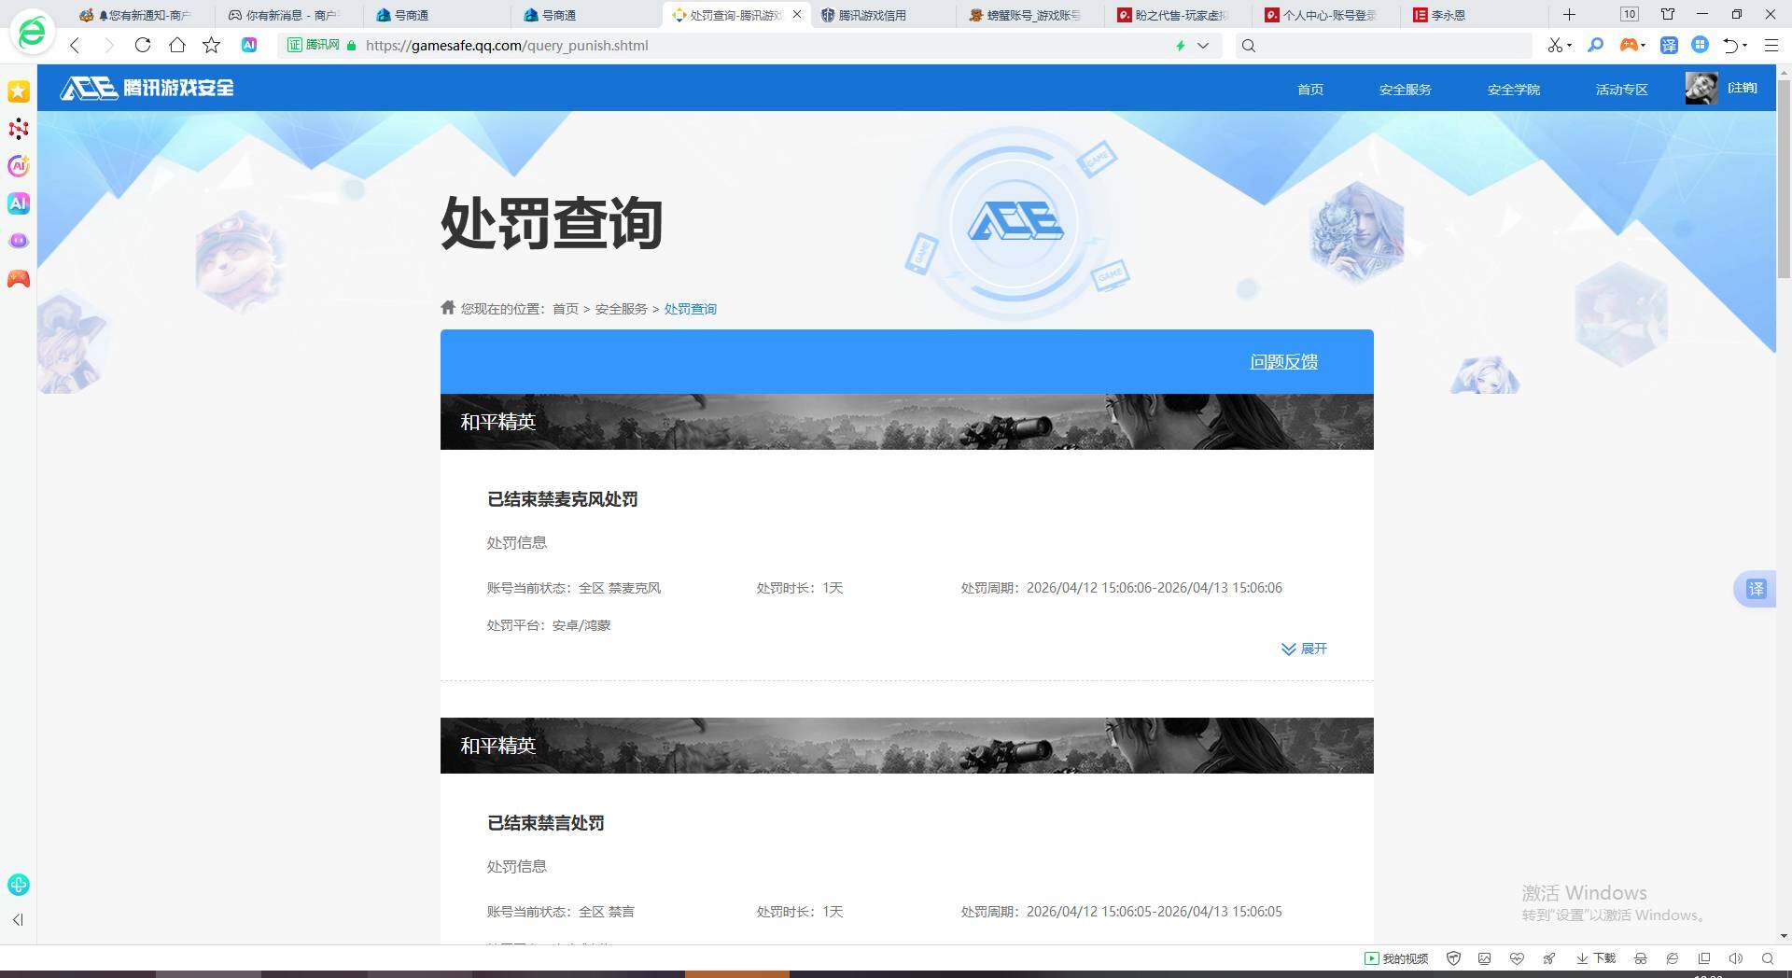1792x978 pixels.
Task: Click the 腾讯游戏安全 ACE logo
Action: 147,88
